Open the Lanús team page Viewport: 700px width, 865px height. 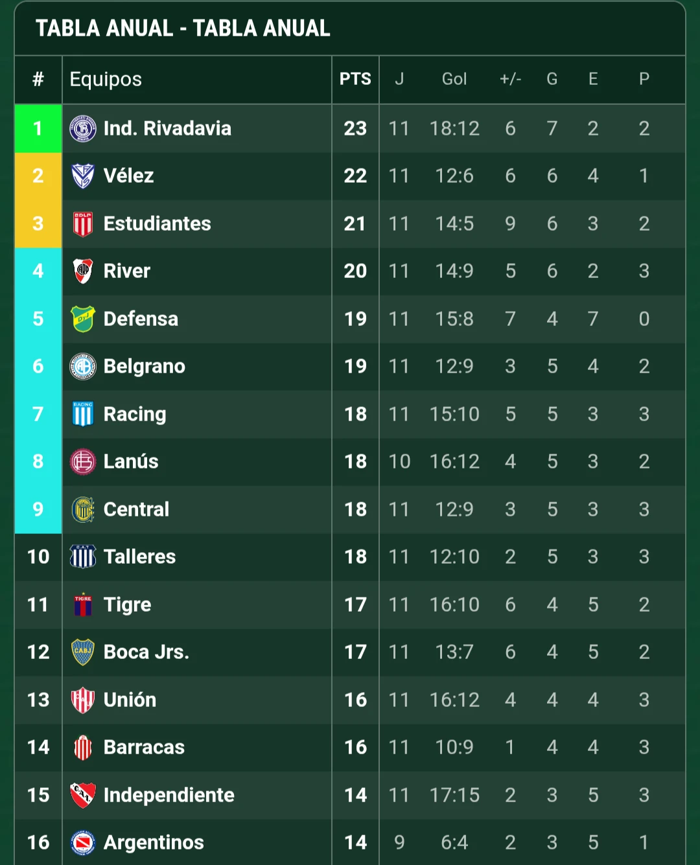point(132,461)
